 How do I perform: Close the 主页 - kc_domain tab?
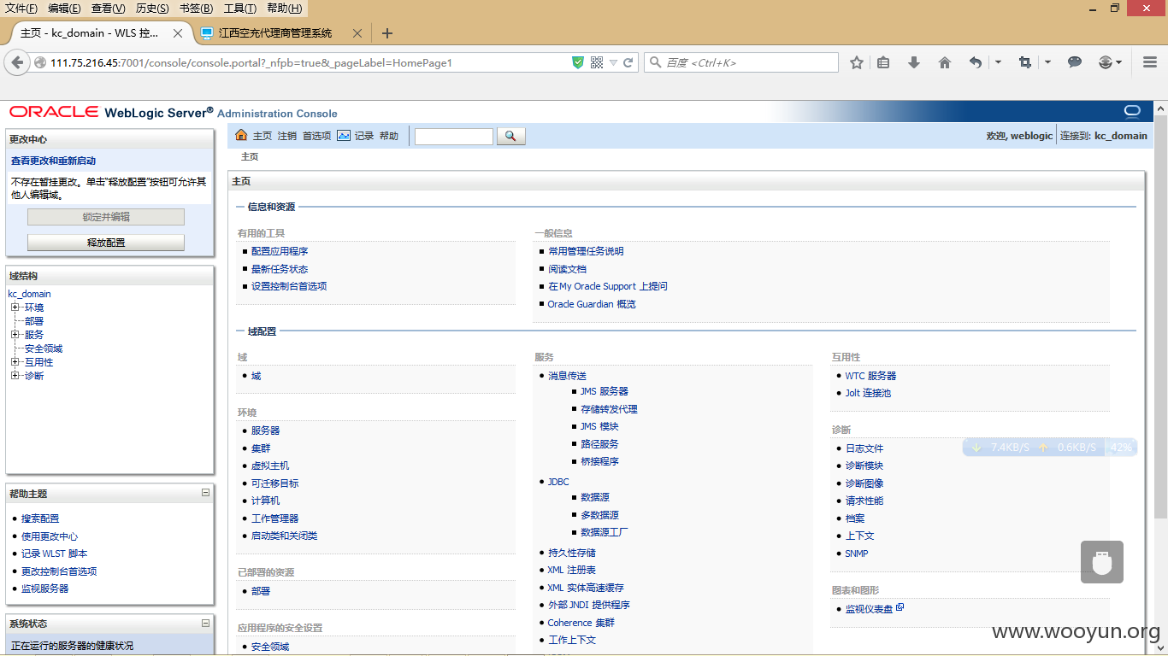click(178, 33)
